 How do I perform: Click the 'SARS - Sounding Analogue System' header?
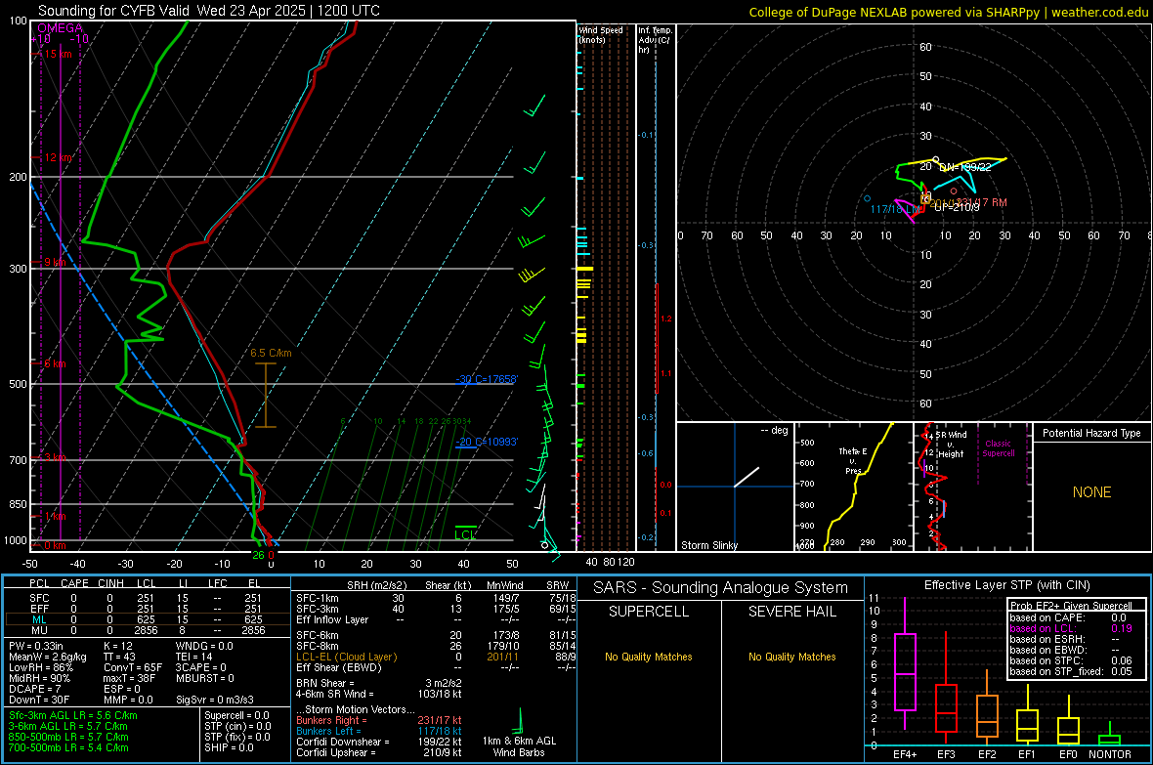coord(721,588)
